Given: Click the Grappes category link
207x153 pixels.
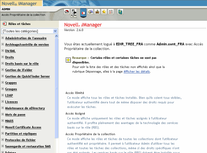Looking at the screenshot, I should pos(11,83).
